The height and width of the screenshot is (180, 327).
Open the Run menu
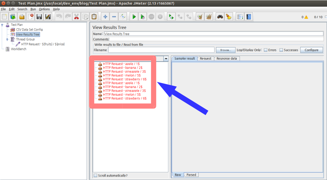pyautogui.click(x=33, y=9)
